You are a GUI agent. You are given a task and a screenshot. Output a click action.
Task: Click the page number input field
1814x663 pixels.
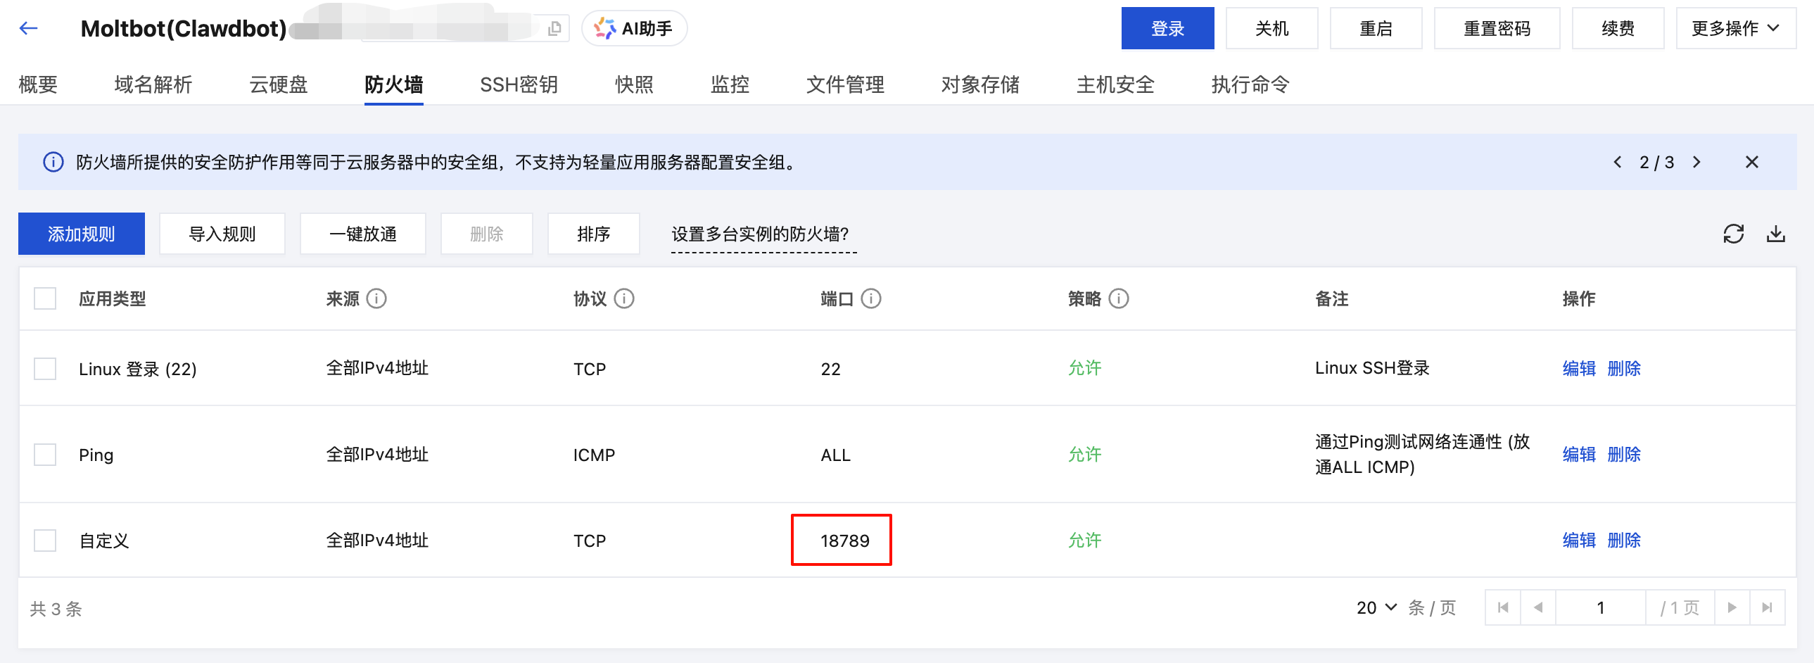coord(1600,607)
